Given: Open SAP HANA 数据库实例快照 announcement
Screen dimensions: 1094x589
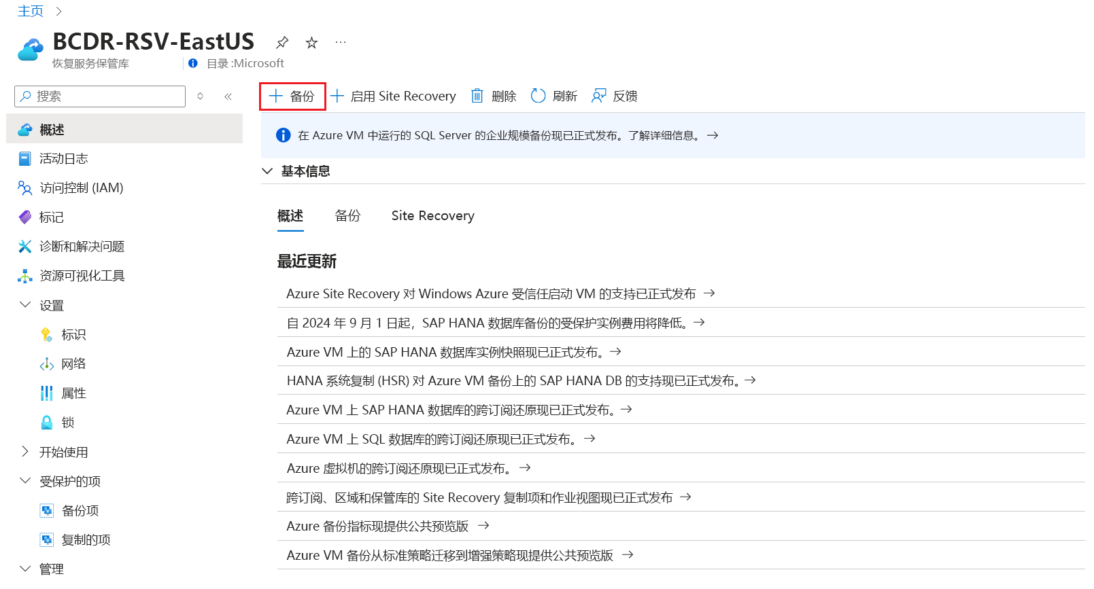Looking at the screenshot, I should pos(454,352).
